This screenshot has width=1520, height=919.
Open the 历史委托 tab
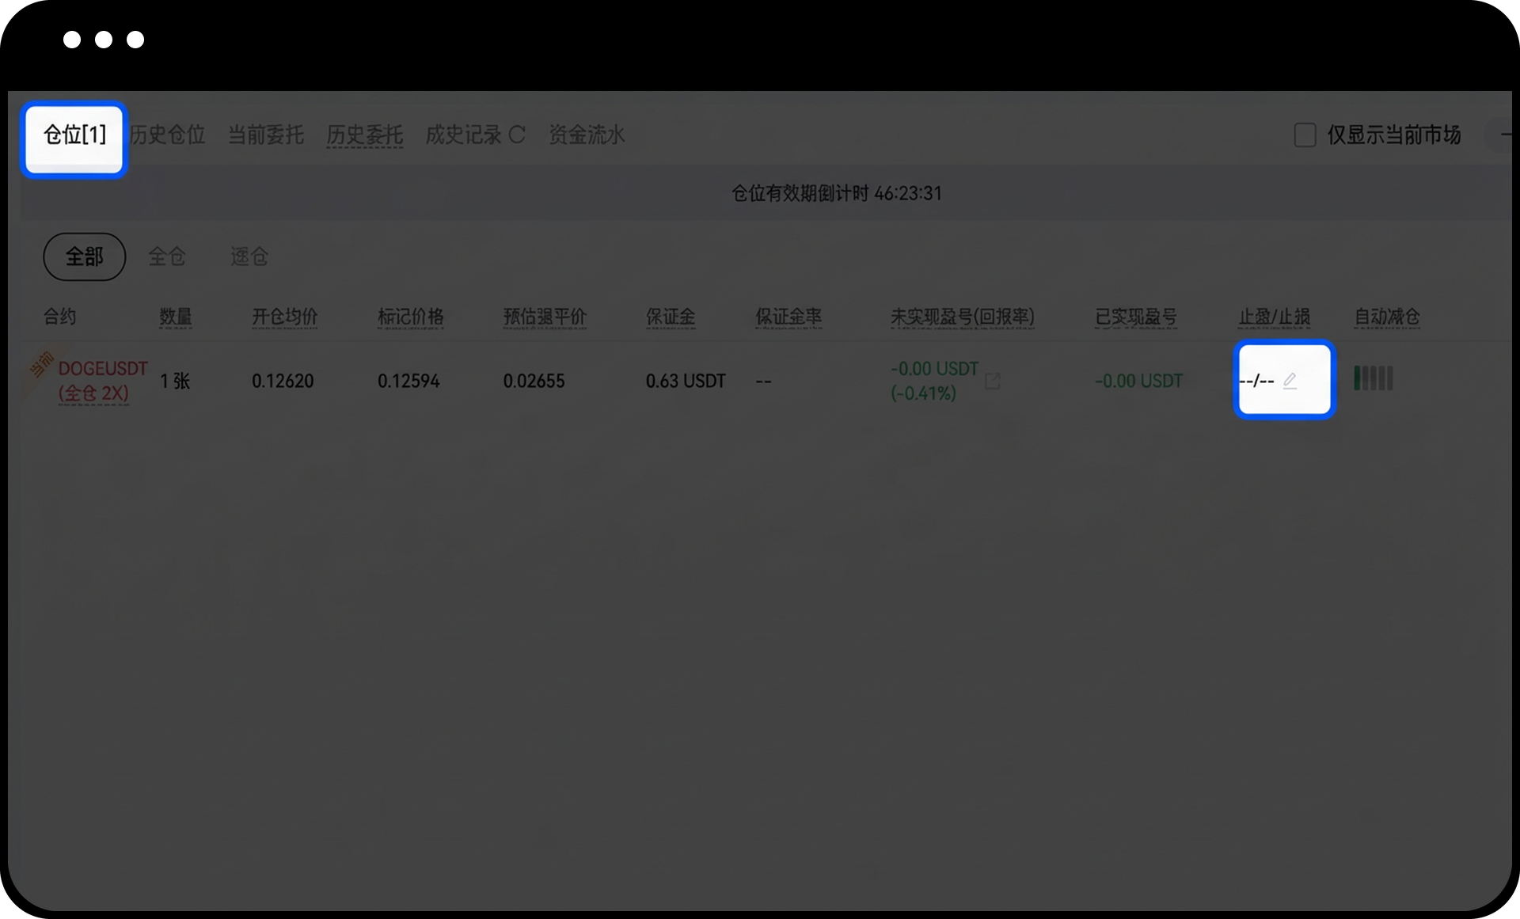coord(364,135)
